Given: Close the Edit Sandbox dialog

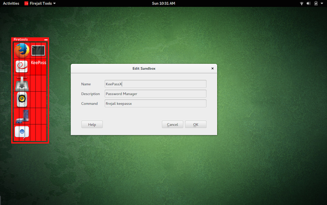Looking at the screenshot, I should 213,68.
